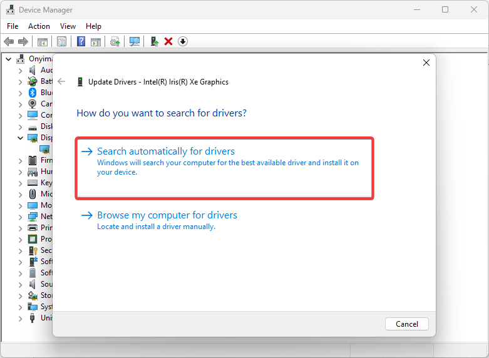This screenshot has width=489, height=358.
Task: Click the device icon beside Update Drivers title
Action: tap(80, 82)
